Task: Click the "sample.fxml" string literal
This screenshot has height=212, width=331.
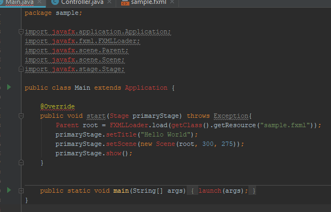Action: tap(285, 125)
